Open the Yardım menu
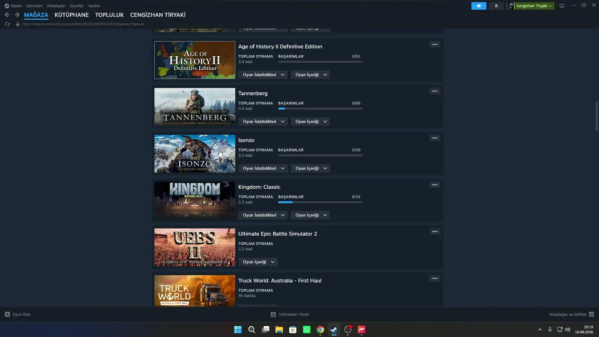 tap(94, 6)
